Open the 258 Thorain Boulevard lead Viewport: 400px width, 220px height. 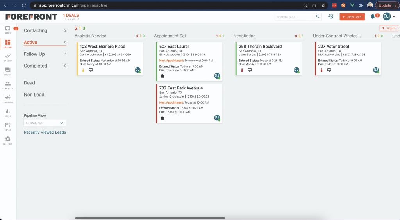tap(260, 47)
